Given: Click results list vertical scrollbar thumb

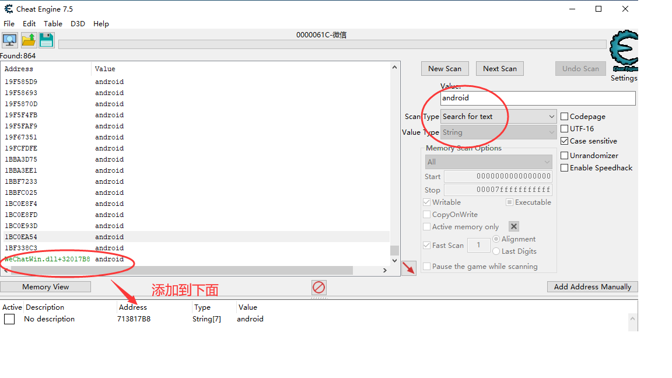Looking at the screenshot, I should tap(394, 250).
